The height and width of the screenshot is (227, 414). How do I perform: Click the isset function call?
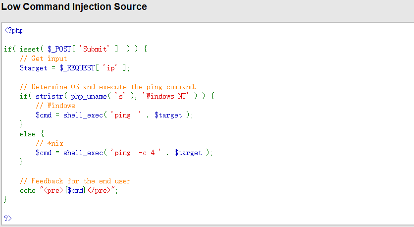click(x=29, y=49)
